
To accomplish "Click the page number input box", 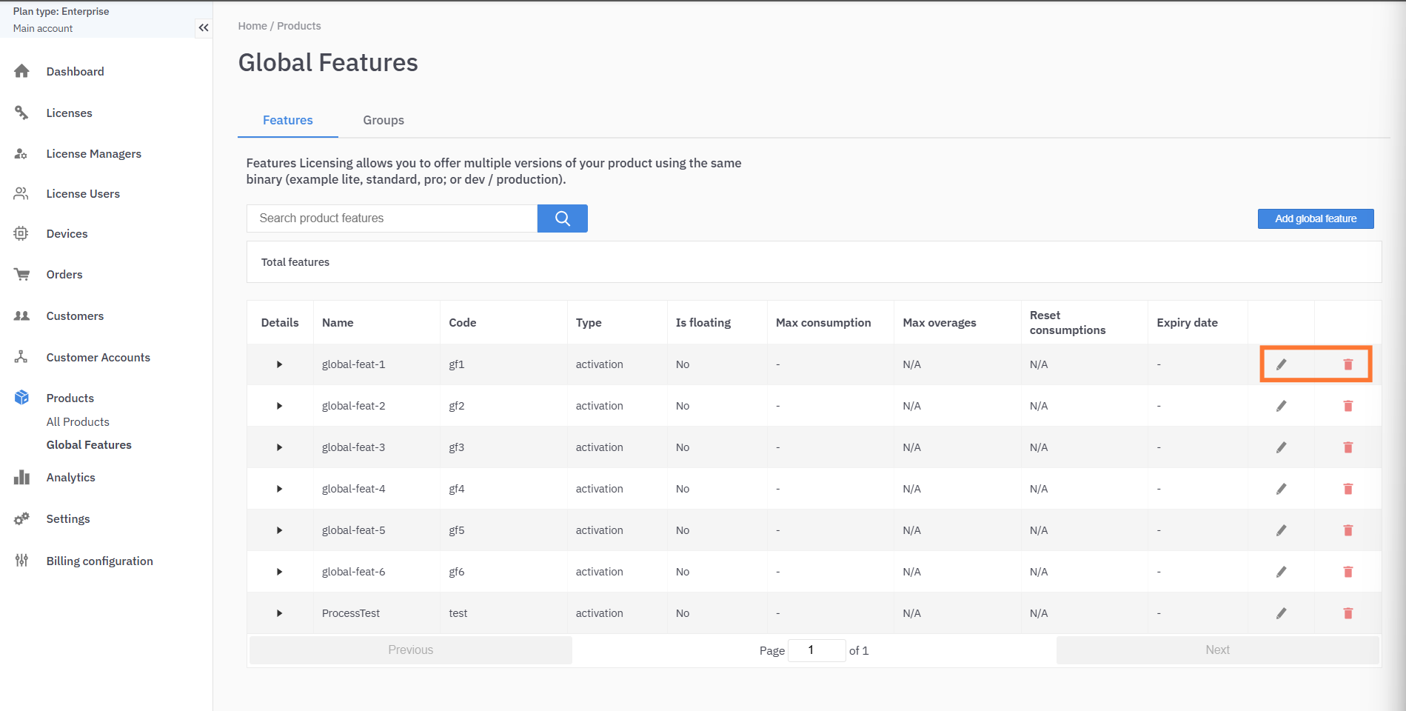I will (816, 650).
